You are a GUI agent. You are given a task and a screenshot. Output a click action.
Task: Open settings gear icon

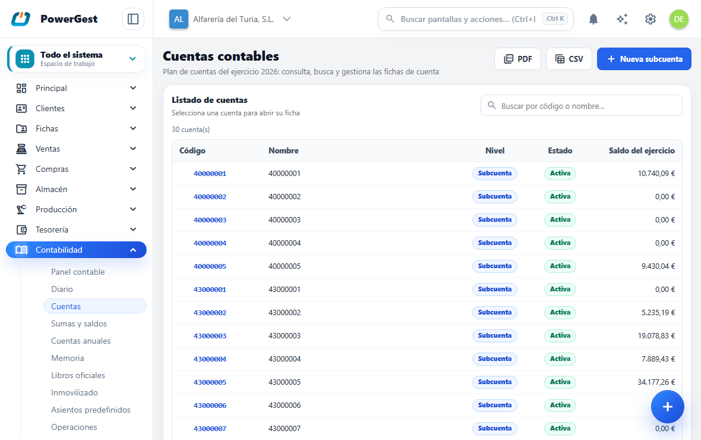651,19
